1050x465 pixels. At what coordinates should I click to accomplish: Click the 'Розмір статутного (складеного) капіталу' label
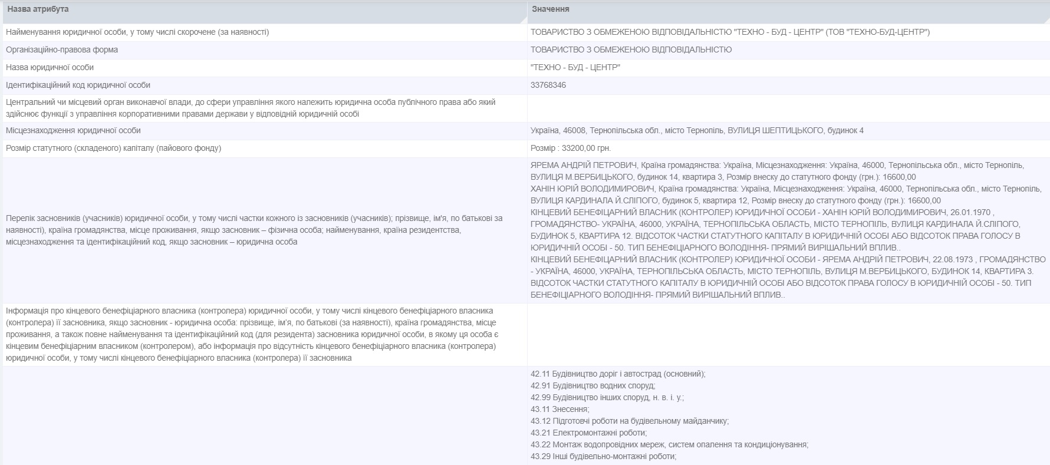pos(114,149)
